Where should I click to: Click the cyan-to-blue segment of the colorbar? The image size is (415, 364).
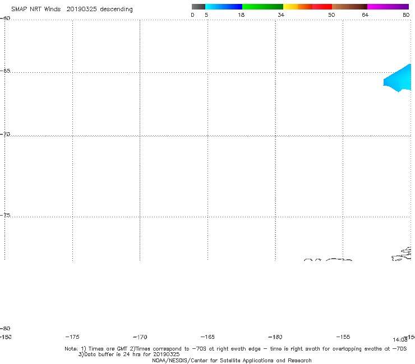(224, 7)
